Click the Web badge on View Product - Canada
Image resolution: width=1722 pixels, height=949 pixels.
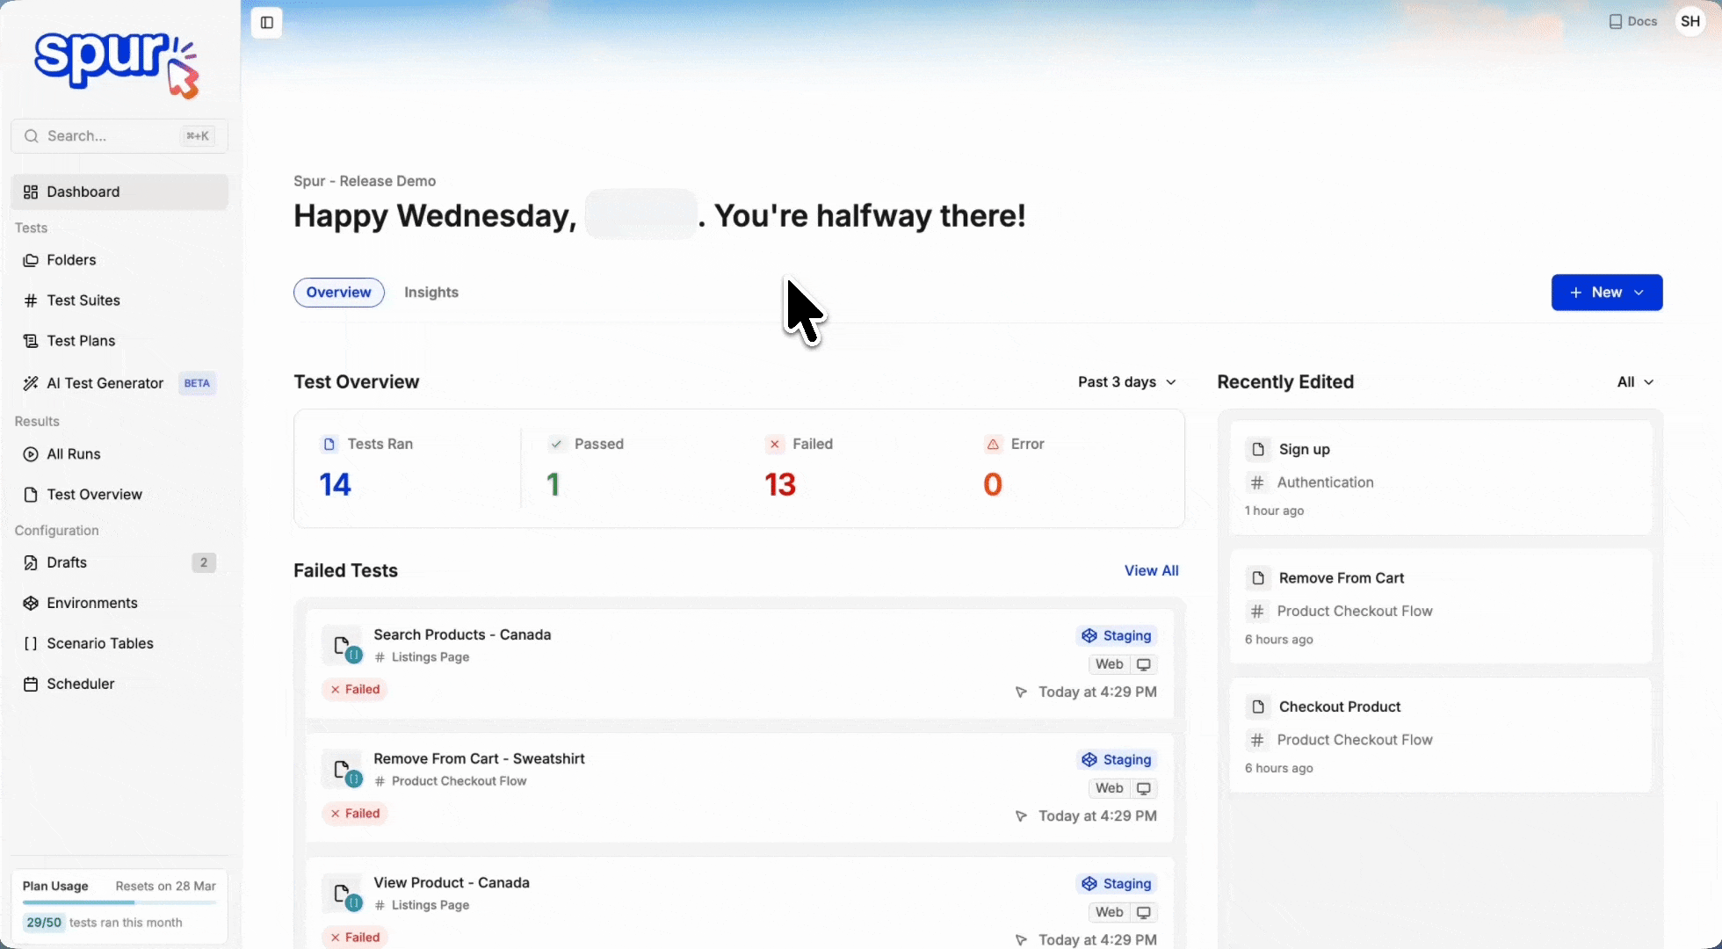coord(1120,912)
